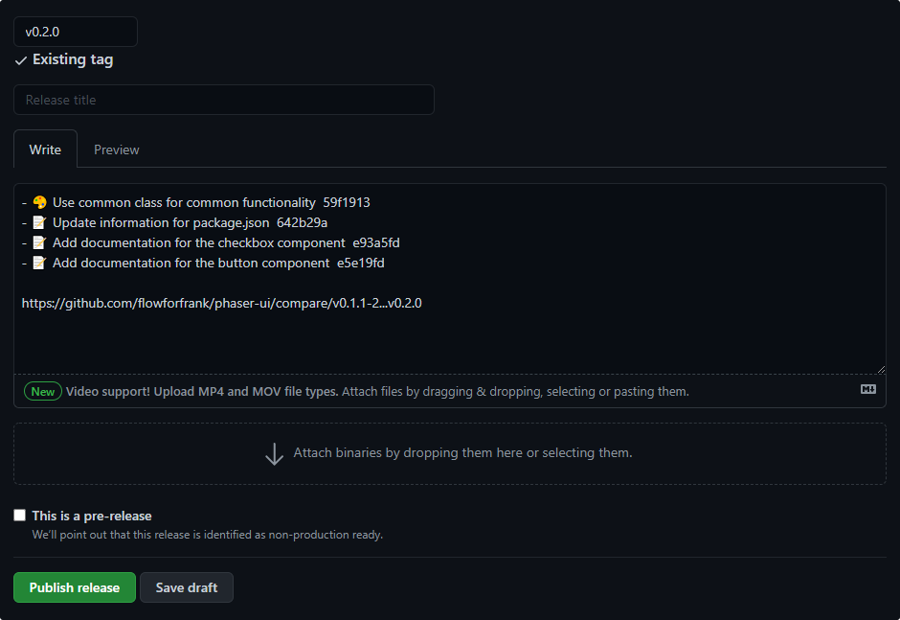This screenshot has width=900, height=620.
Task: Click the memo emoji before button component line
Action: point(39,263)
